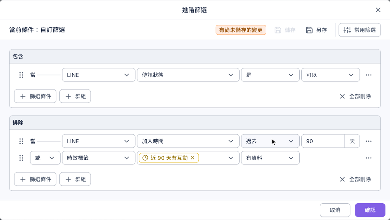Click the 排除 section header
The width and height of the screenshot is (390, 220).
pos(195,123)
